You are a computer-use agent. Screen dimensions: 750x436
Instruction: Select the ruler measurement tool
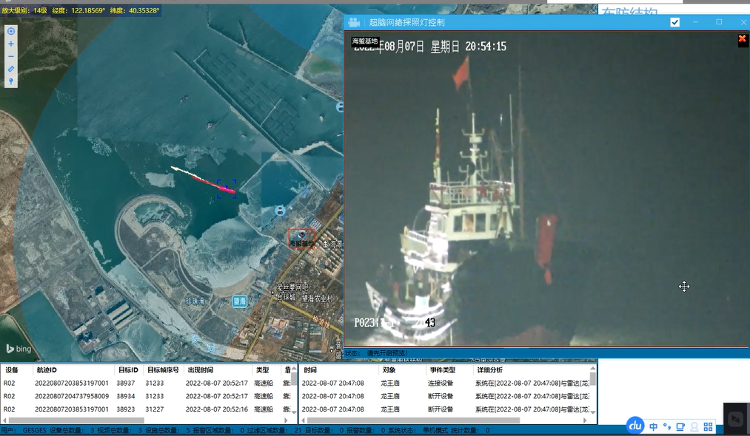(x=11, y=69)
